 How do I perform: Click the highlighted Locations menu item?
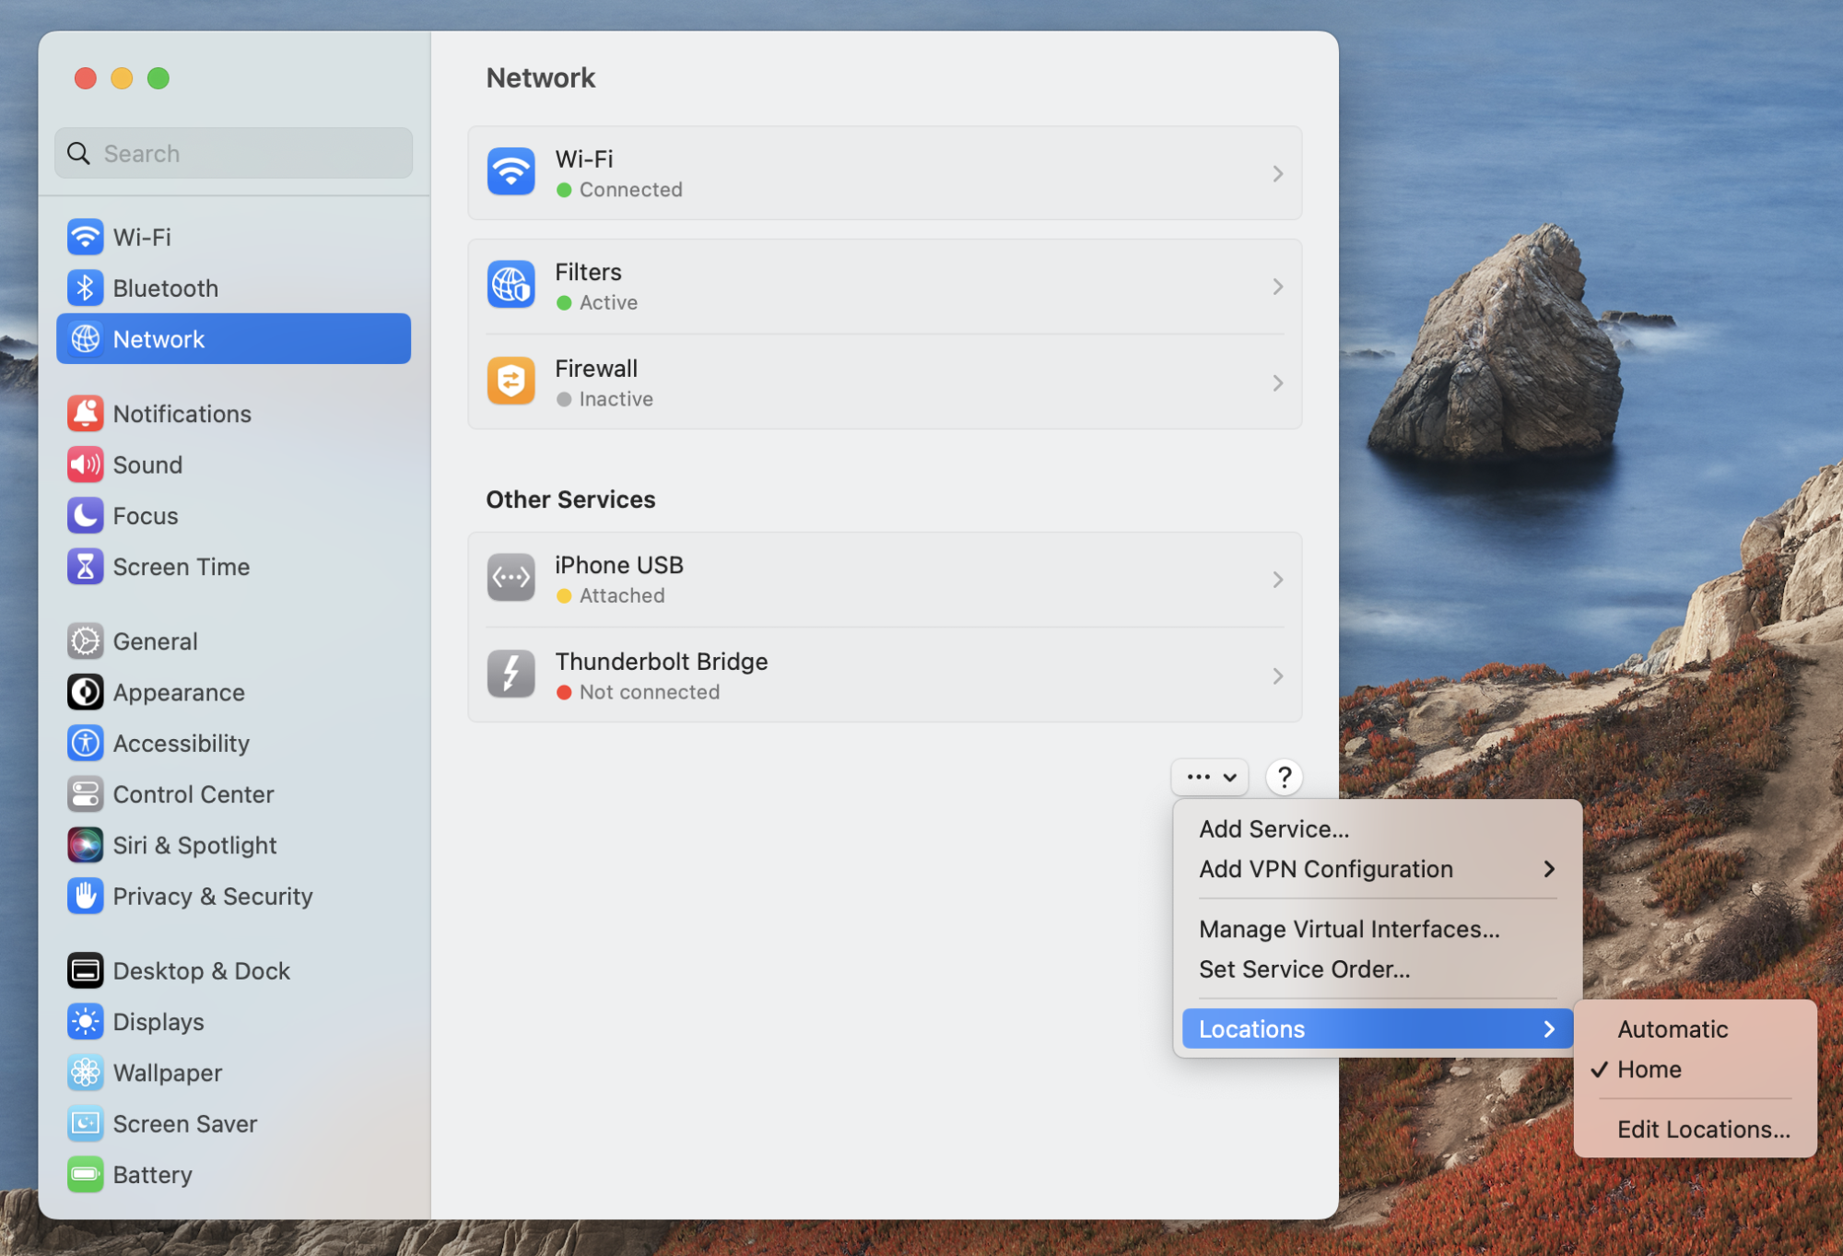click(1377, 1029)
